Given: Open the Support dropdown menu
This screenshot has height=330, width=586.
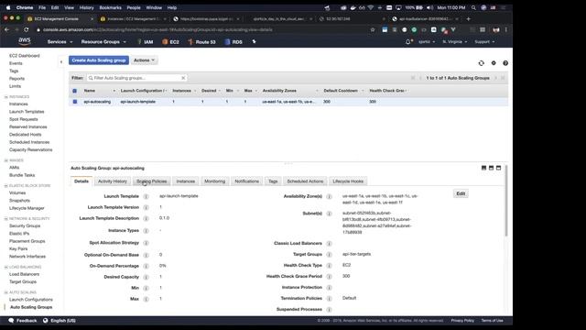Looking at the screenshot, I should pos(484,42).
